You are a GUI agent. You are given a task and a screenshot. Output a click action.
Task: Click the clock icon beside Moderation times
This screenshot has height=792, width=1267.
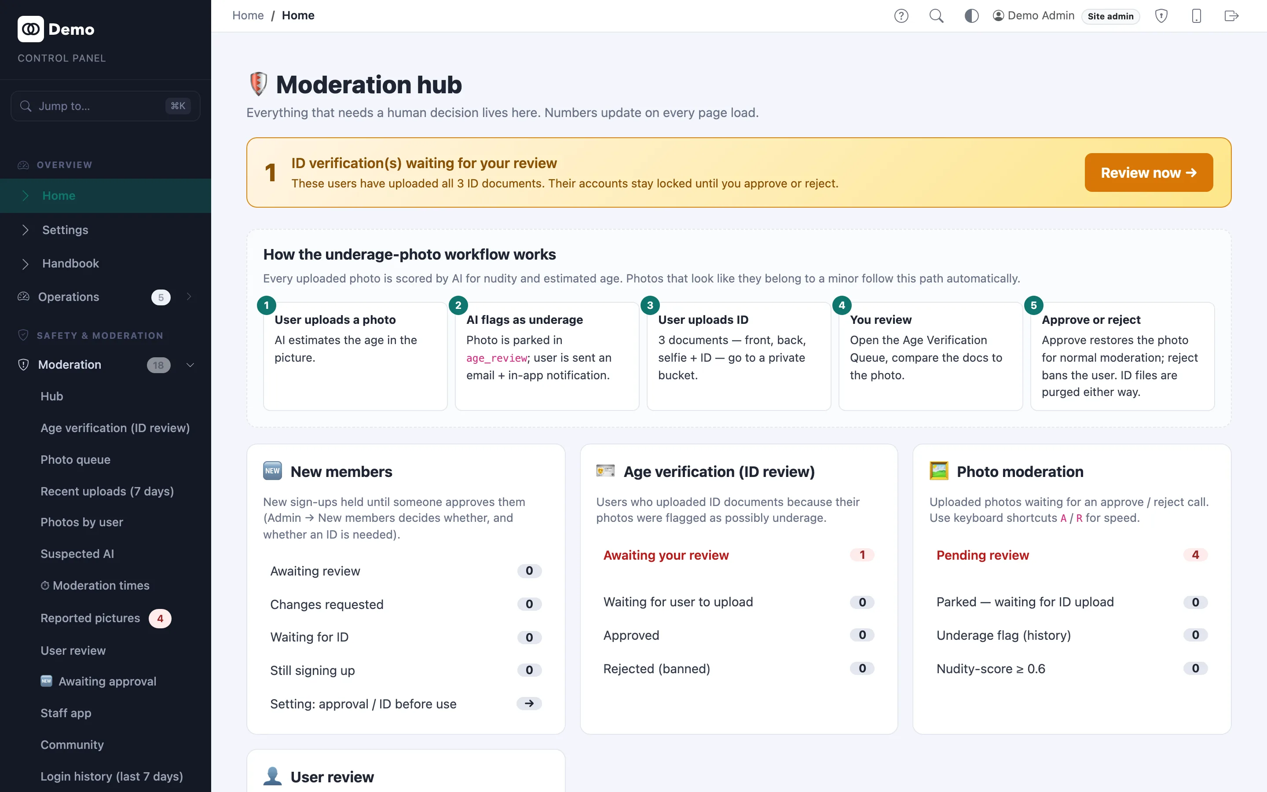[x=45, y=585]
